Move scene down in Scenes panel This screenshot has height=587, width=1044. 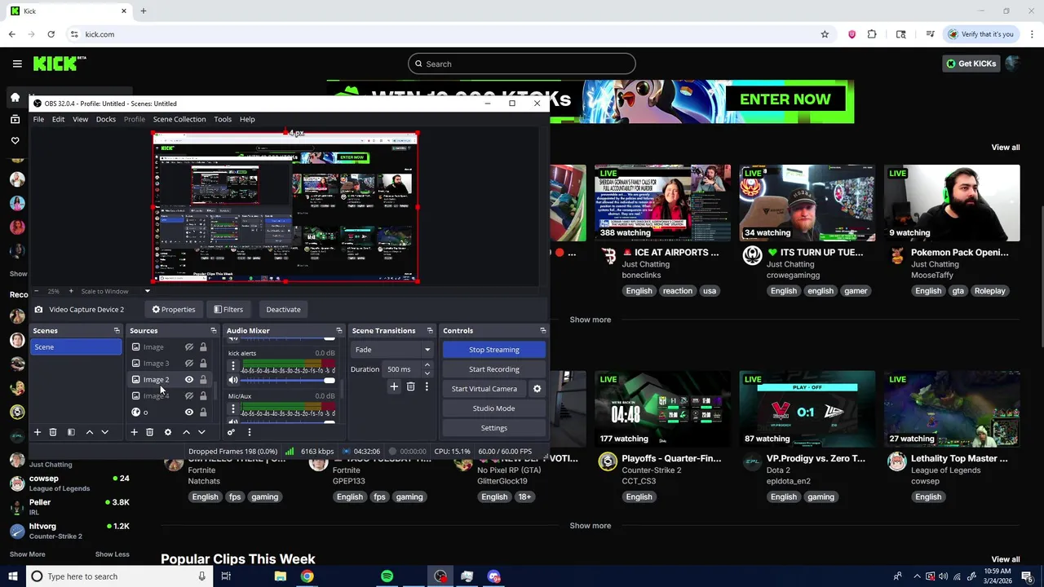104,432
